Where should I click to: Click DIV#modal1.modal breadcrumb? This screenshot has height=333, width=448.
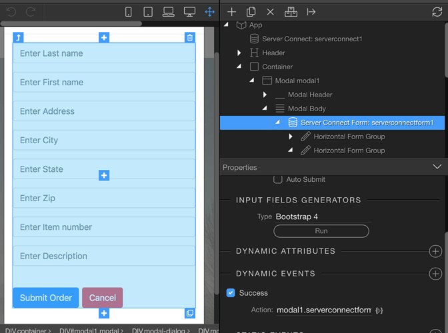(x=89, y=330)
